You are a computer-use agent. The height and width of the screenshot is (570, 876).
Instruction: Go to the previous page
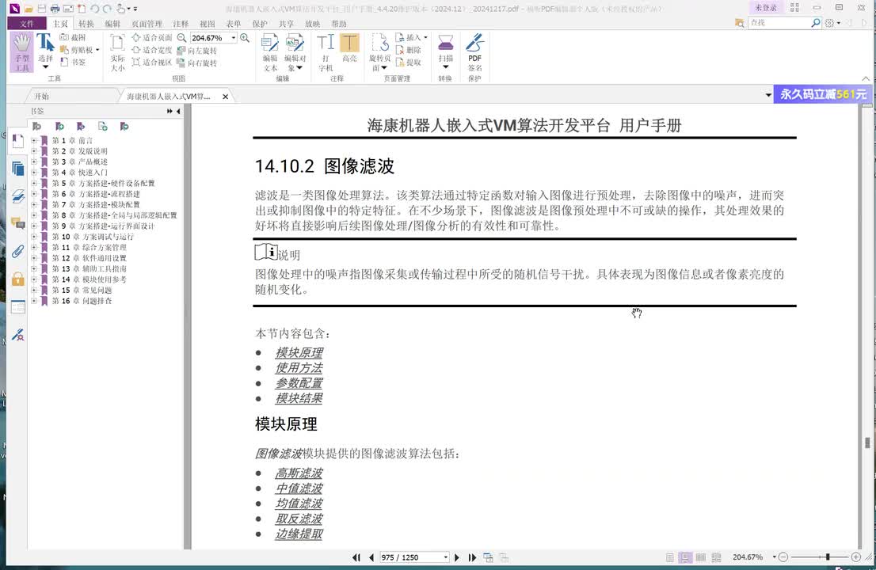tap(371, 557)
